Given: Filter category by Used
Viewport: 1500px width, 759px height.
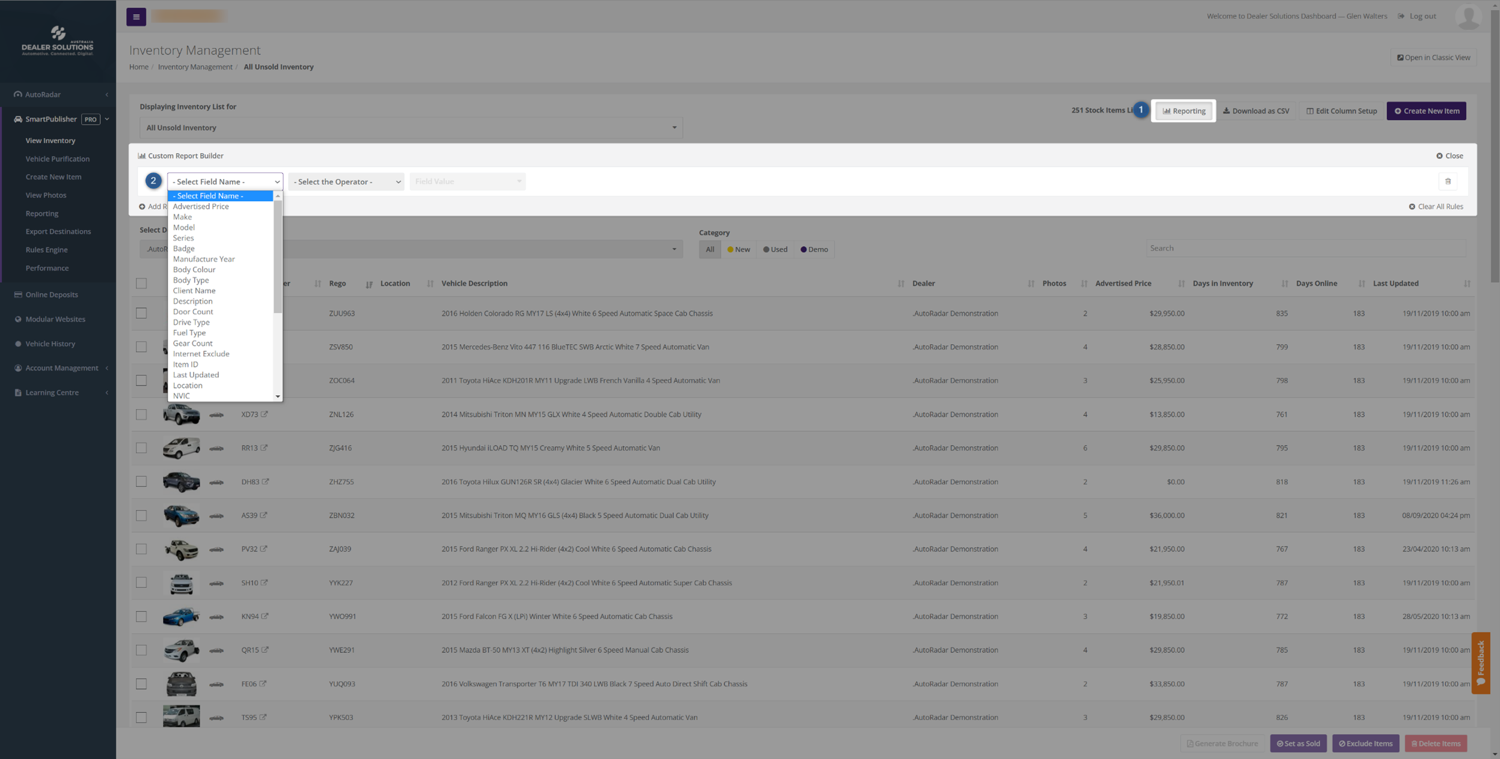Looking at the screenshot, I should (x=776, y=249).
